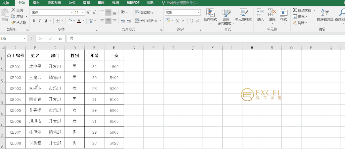Screen dimensions: 345x149
Task: Click in the formula bar showing 男
Action: 205,39
